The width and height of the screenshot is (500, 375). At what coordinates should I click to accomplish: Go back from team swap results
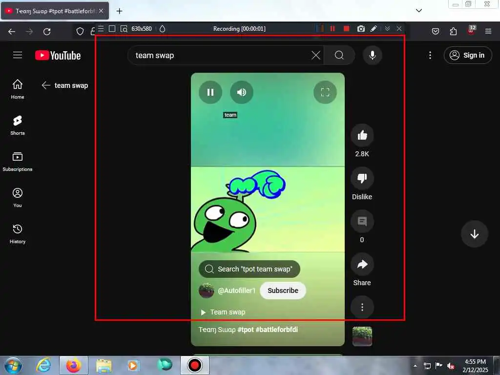[x=46, y=85]
